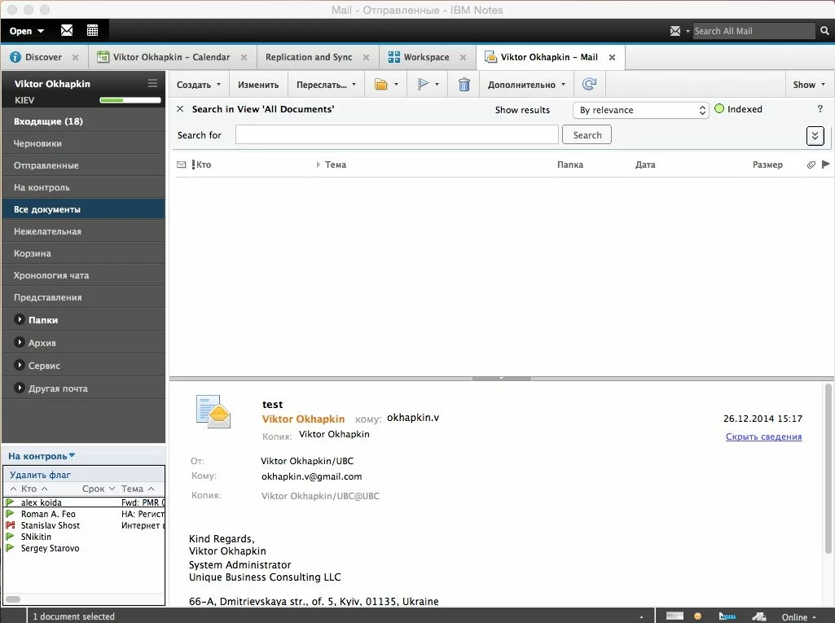This screenshot has height=623, width=835.
Task: Click the Скрыть сведения link
Action: click(x=763, y=437)
